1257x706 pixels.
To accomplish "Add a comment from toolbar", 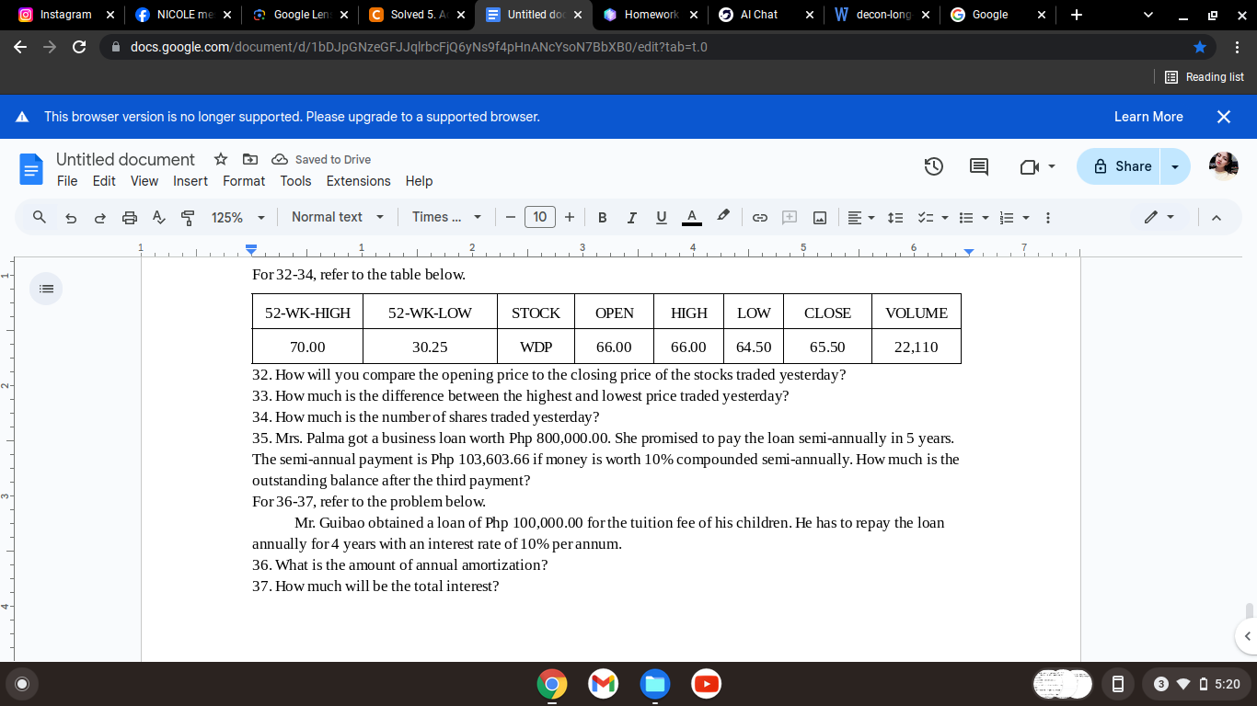I will 790,218.
